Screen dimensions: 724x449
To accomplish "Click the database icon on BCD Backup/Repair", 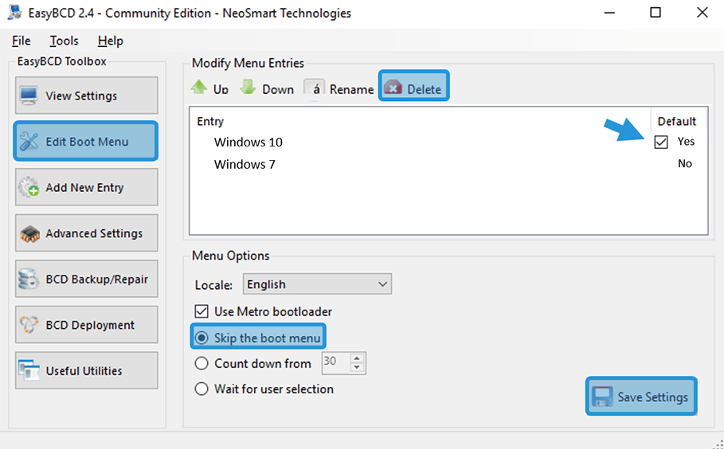I will click(x=28, y=279).
